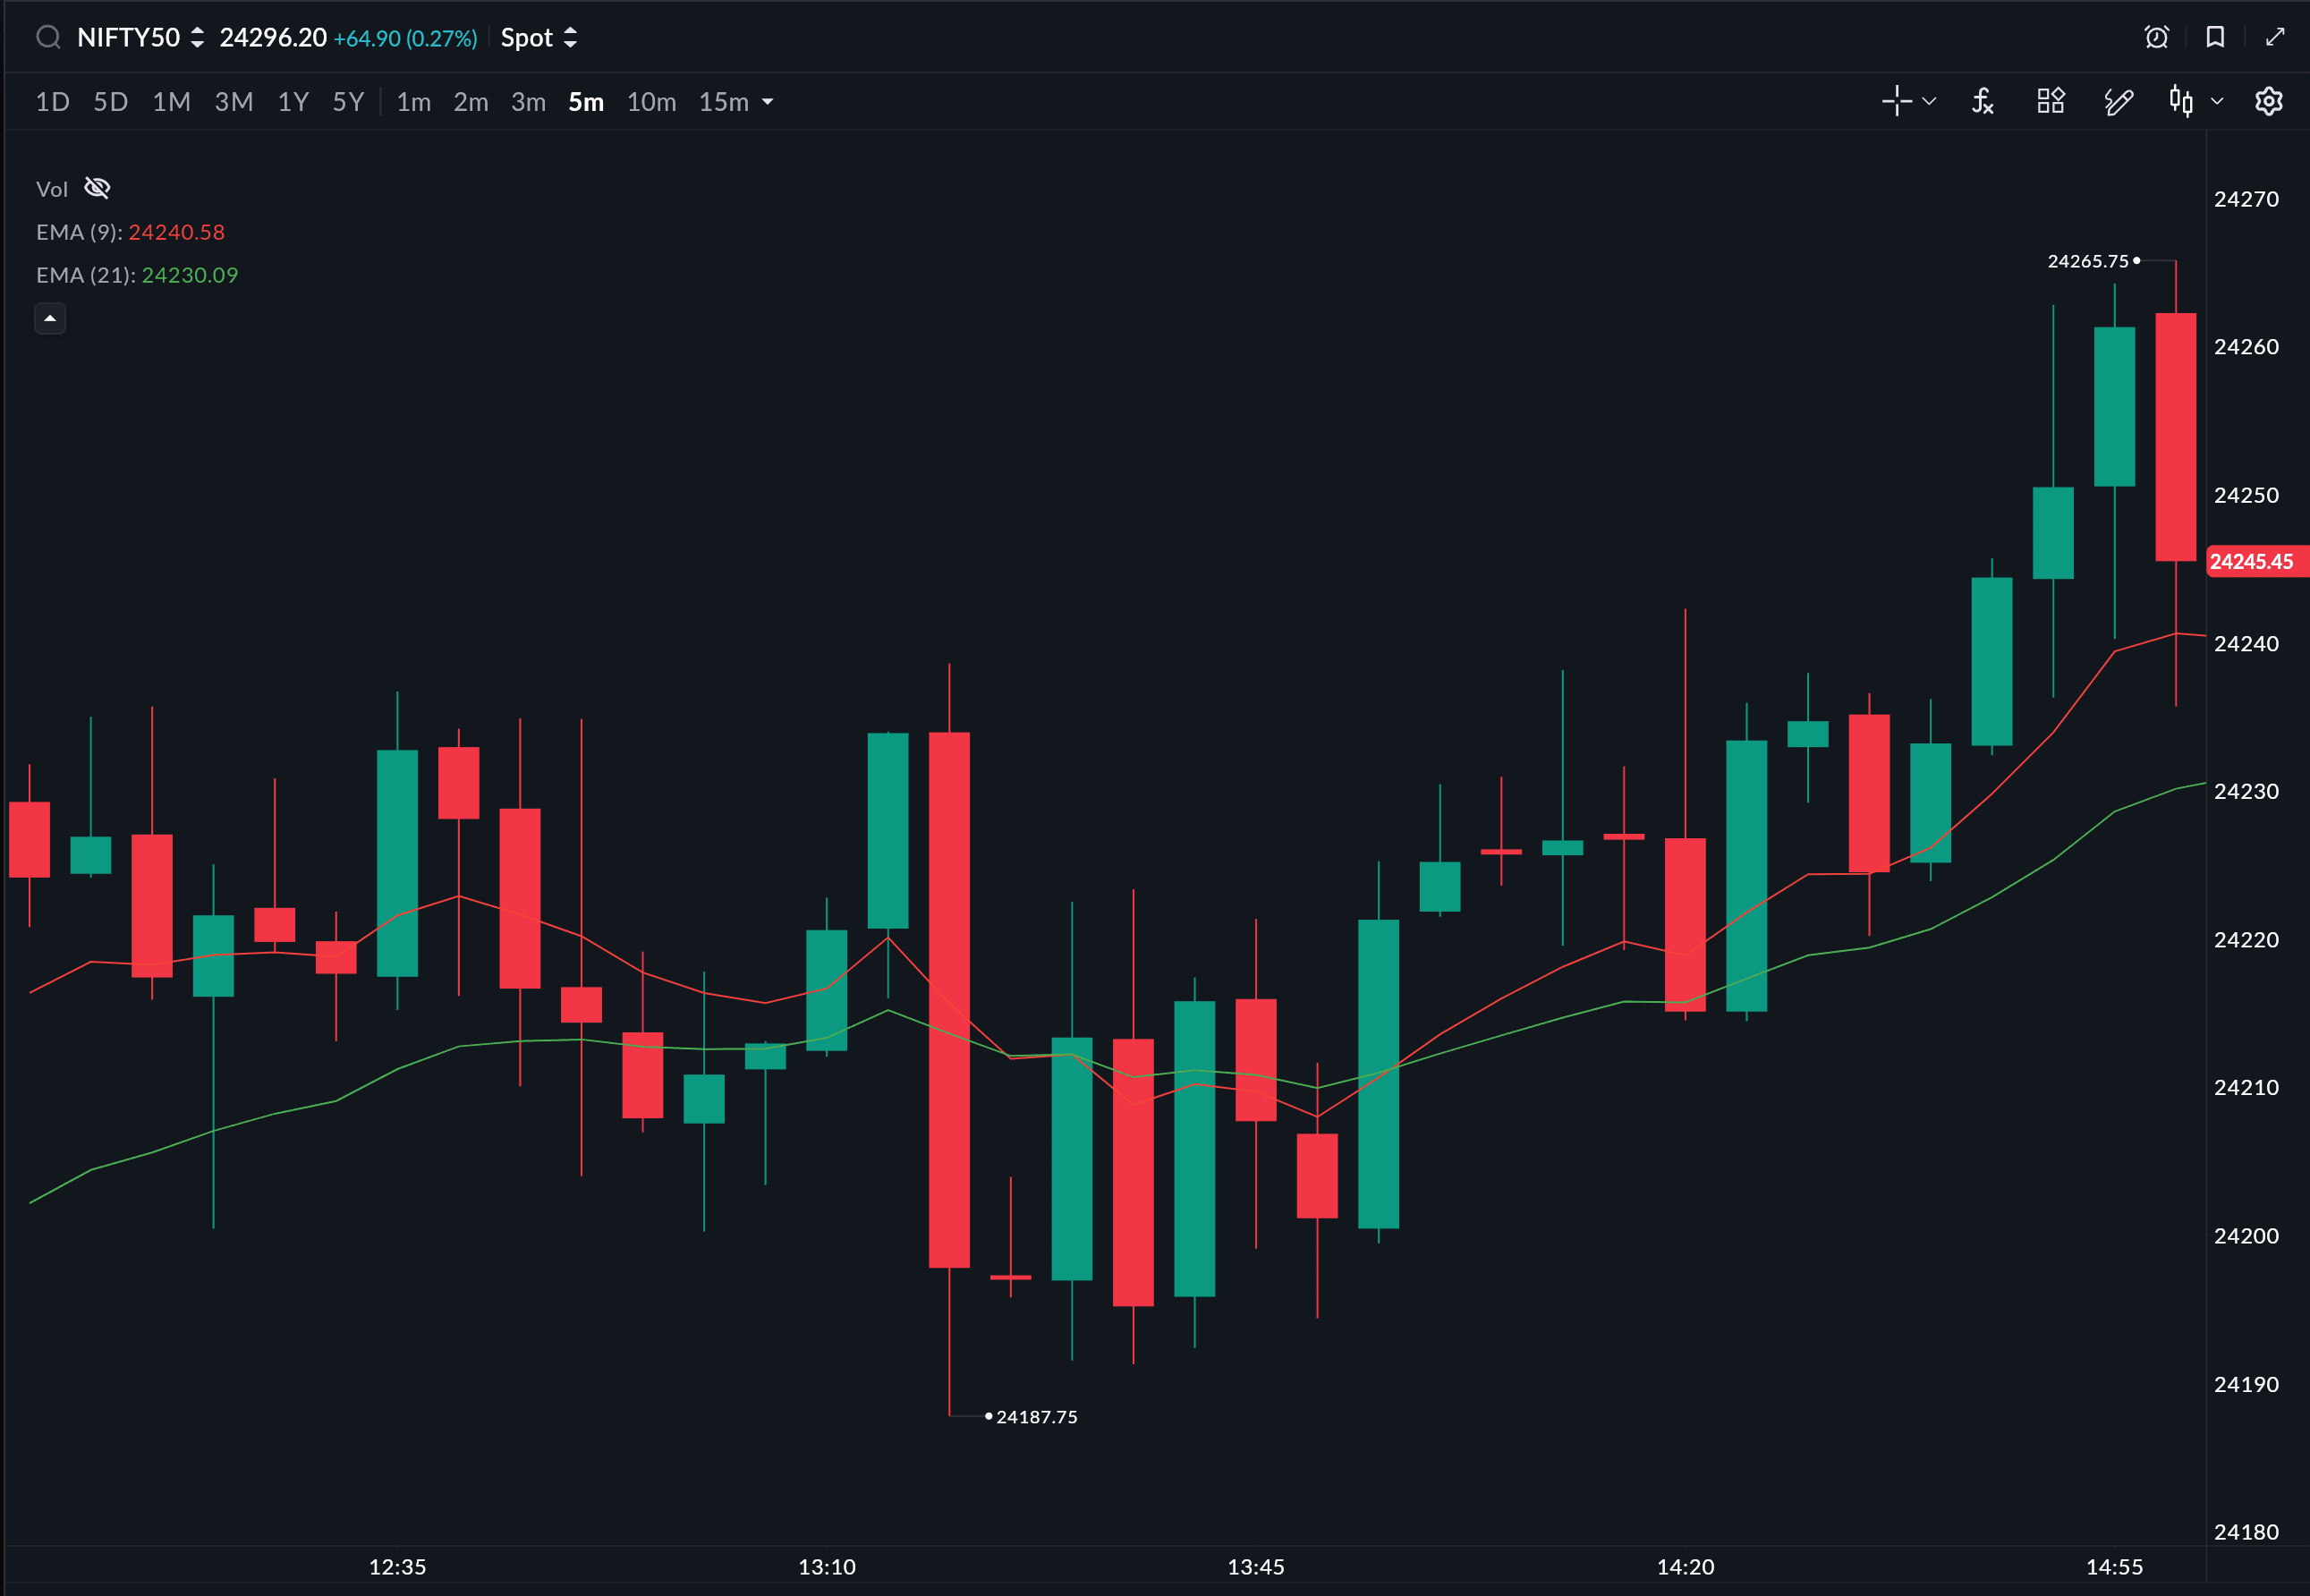Open the candlestick chart type dropdown
The image size is (2310, 1596).
pos(2217,101)
